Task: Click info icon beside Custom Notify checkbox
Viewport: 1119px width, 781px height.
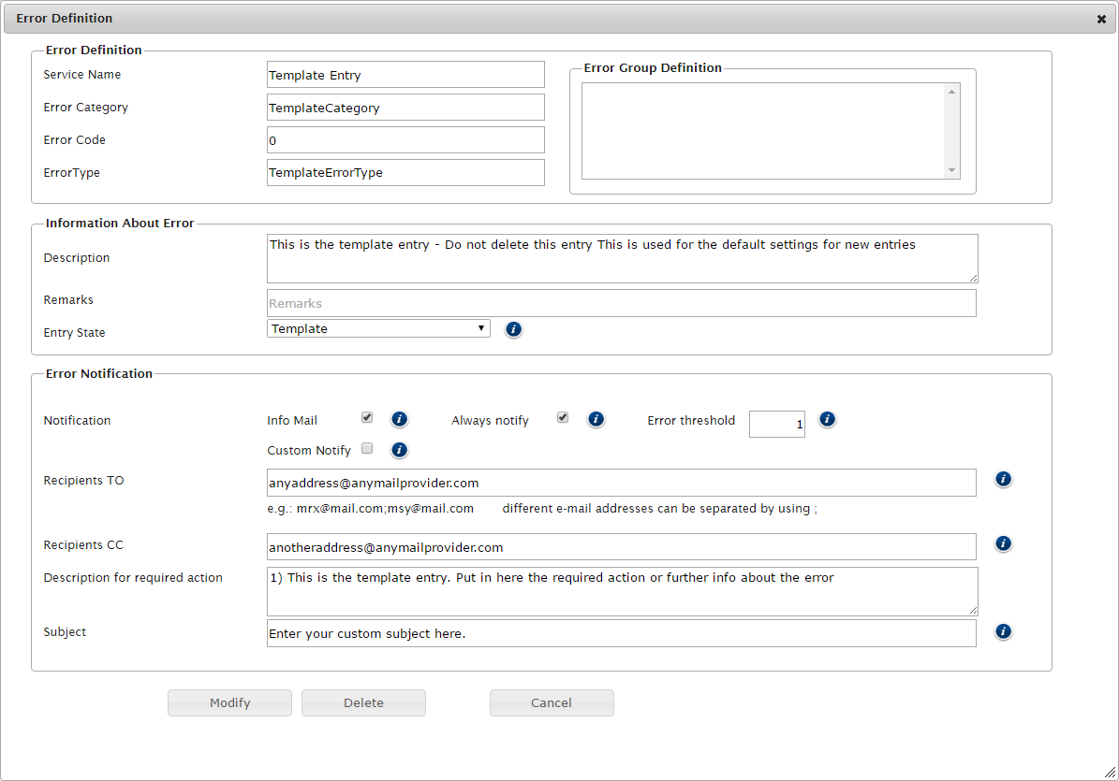Action: coord(399,450)
